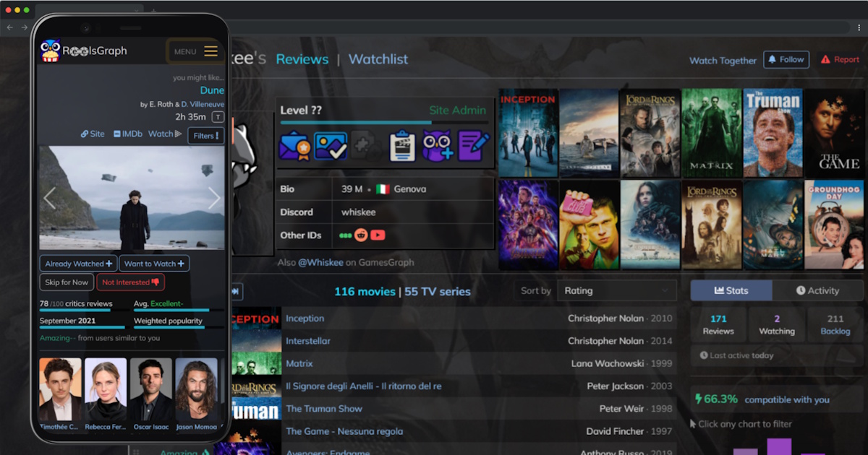Click the 171 Reviews counter

pos(718,325)
